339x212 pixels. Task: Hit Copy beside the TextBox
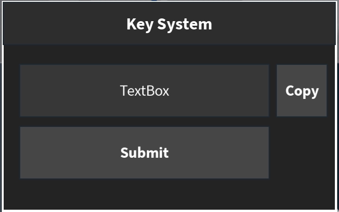point(302,91)
